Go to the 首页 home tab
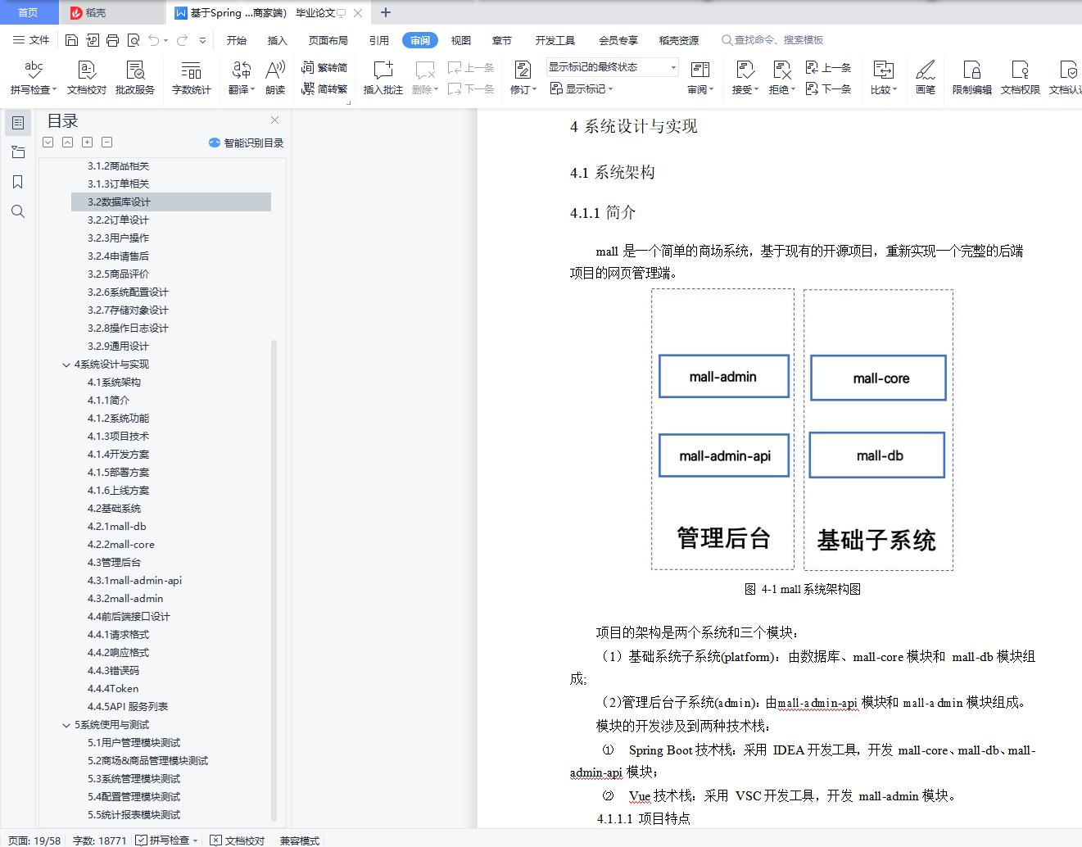Viewport: 1082px width, 847px height. (x=28, y=12)
